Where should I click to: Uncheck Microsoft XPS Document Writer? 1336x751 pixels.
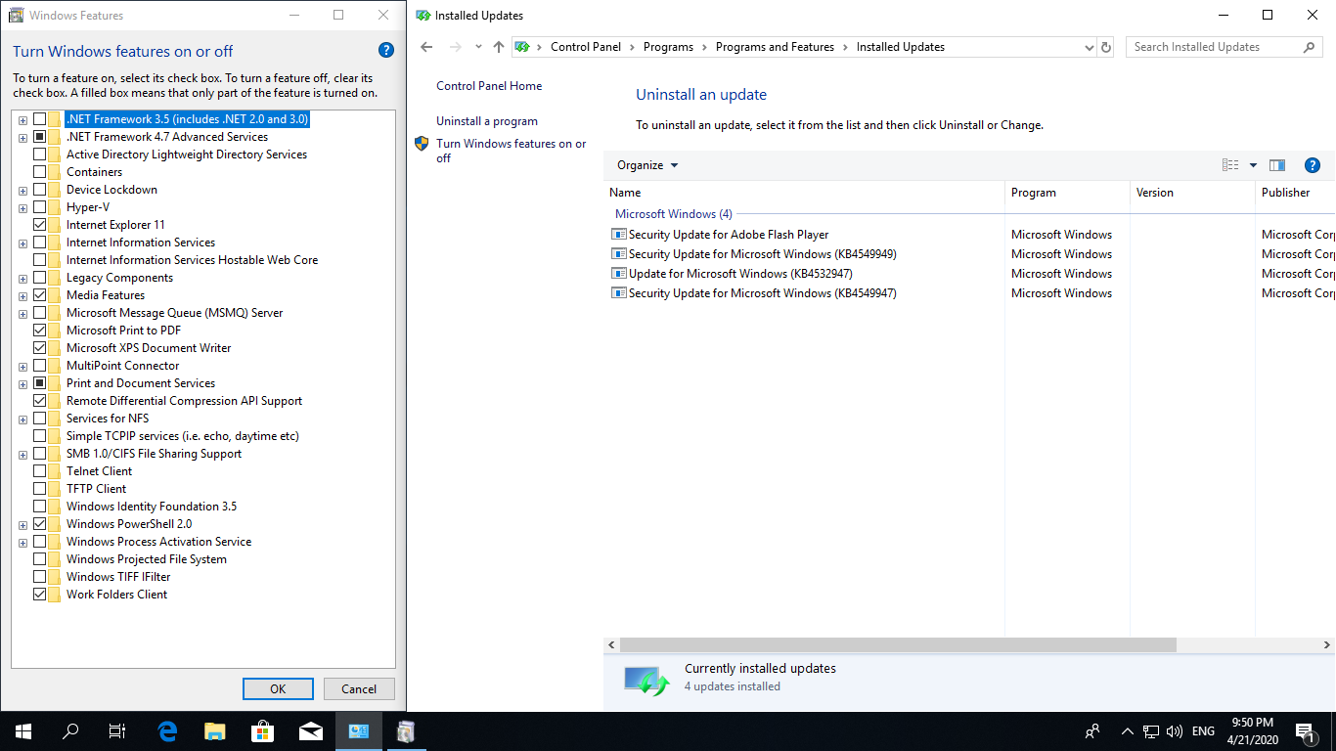(x=40, y=348)
